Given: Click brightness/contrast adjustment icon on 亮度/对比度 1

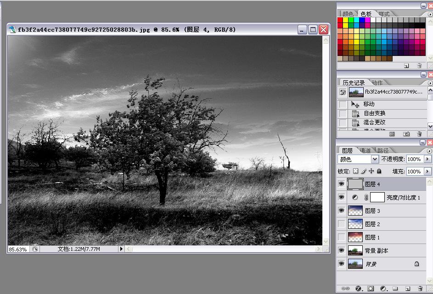Looking at the screenshot, I should 355,197.
